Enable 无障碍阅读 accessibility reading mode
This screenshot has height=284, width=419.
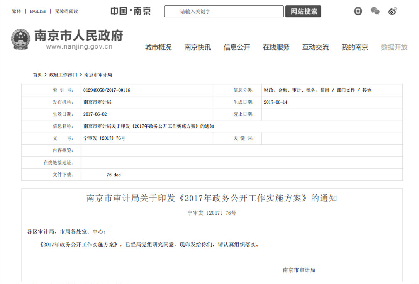[66, 11]
